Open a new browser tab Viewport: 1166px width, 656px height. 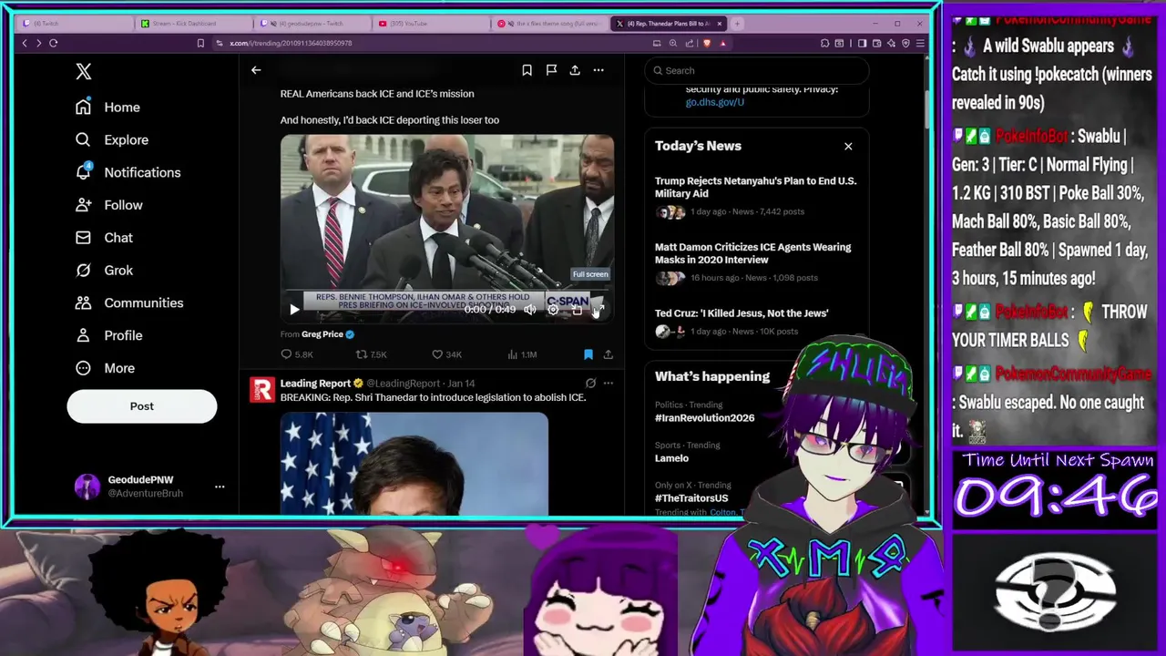click(738, 24)
